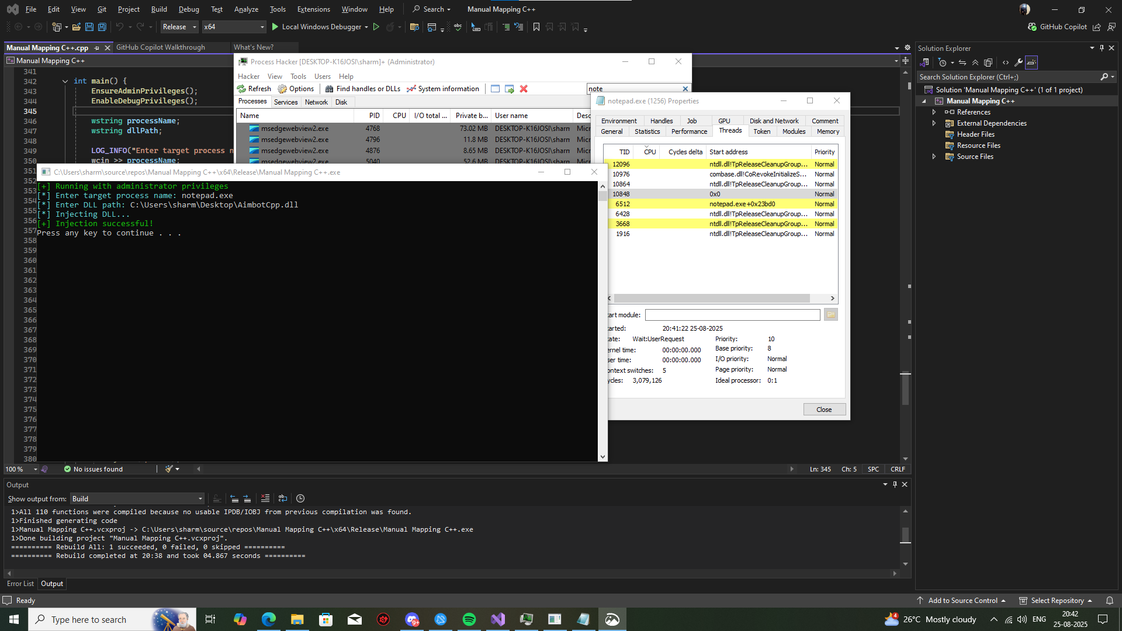
Task: Open Debug menu in Visual Studio
Action: [189, 9]
